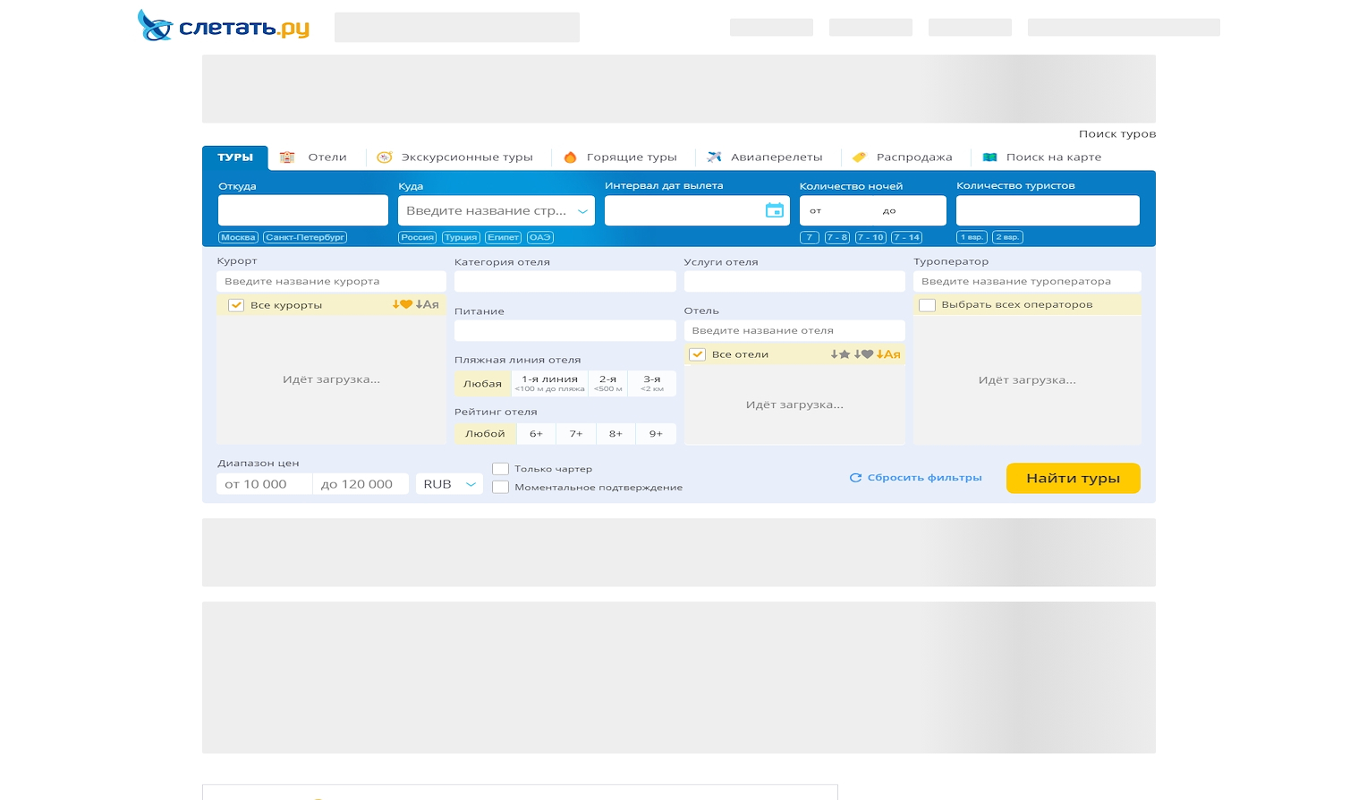1358x800 pixels.
Task: Sort resorts alphabetically with Ая icon
Action: [x=428, y=304]
